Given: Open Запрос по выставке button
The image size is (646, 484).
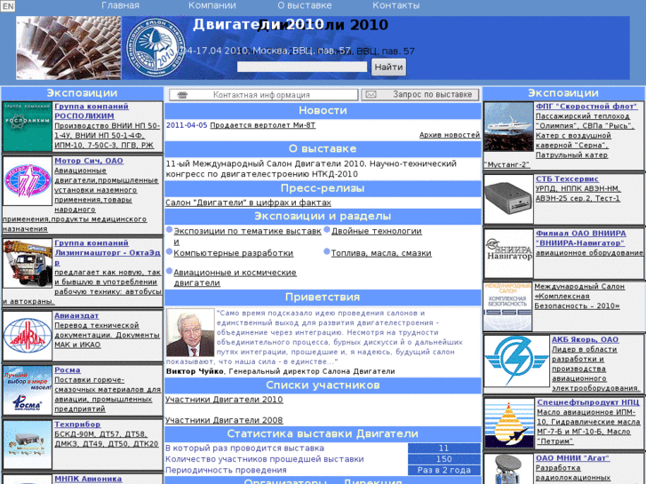Looking at the screenshot, I should click(x=420, y=95).
